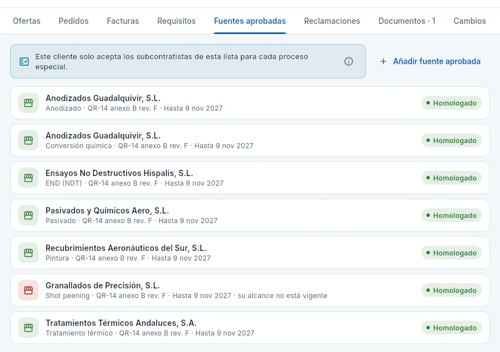The width and height of the screenshot is (500, 352).
Task: Open Anodizados Guadalquivir entry for Conversión química
Action: 249,140
